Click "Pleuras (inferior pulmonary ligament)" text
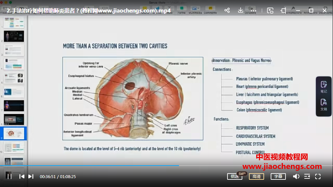 264,79
